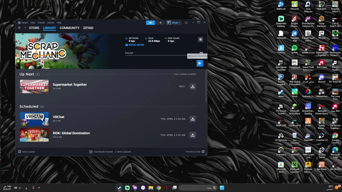Image resolution: width=342 pixels, height=192 pixels.
Task: Open Scrap Mechanic desktop shortcut
Action: (x=322, y=22)
